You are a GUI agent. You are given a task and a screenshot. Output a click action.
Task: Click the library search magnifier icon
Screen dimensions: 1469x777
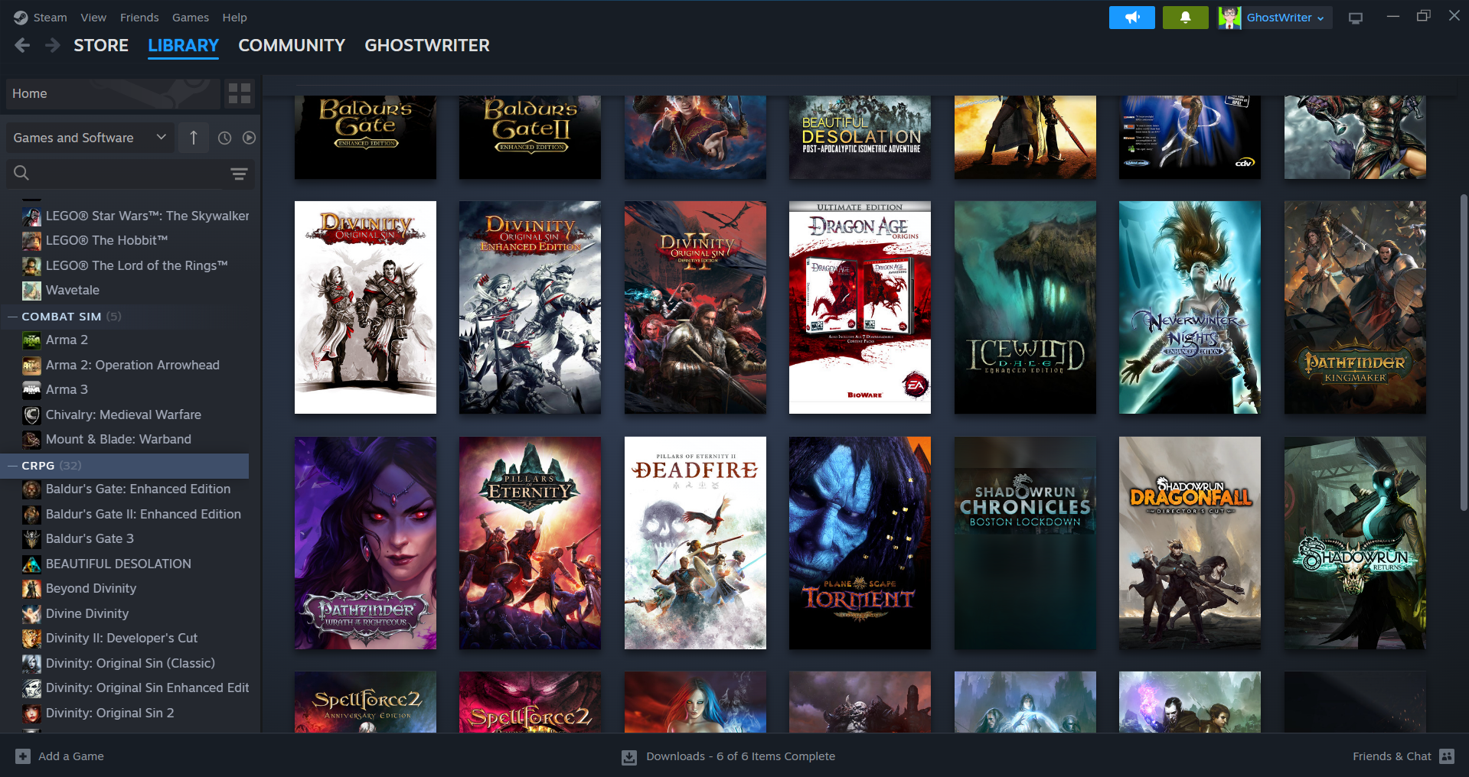(21, 174)
